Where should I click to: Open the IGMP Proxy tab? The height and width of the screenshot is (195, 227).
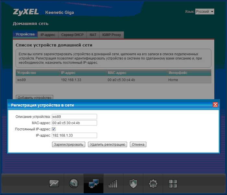pos(112,34)
